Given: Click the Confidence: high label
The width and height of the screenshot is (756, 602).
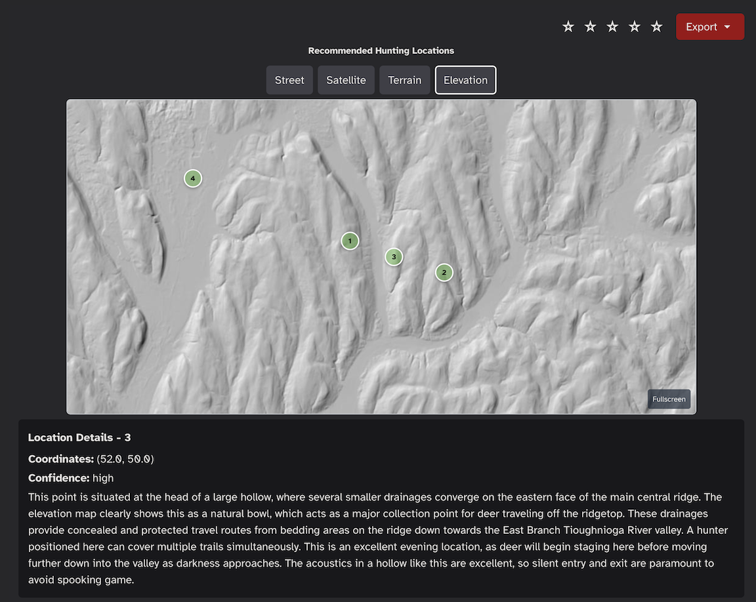Looking at the screenshot, I should click(70, 477).
